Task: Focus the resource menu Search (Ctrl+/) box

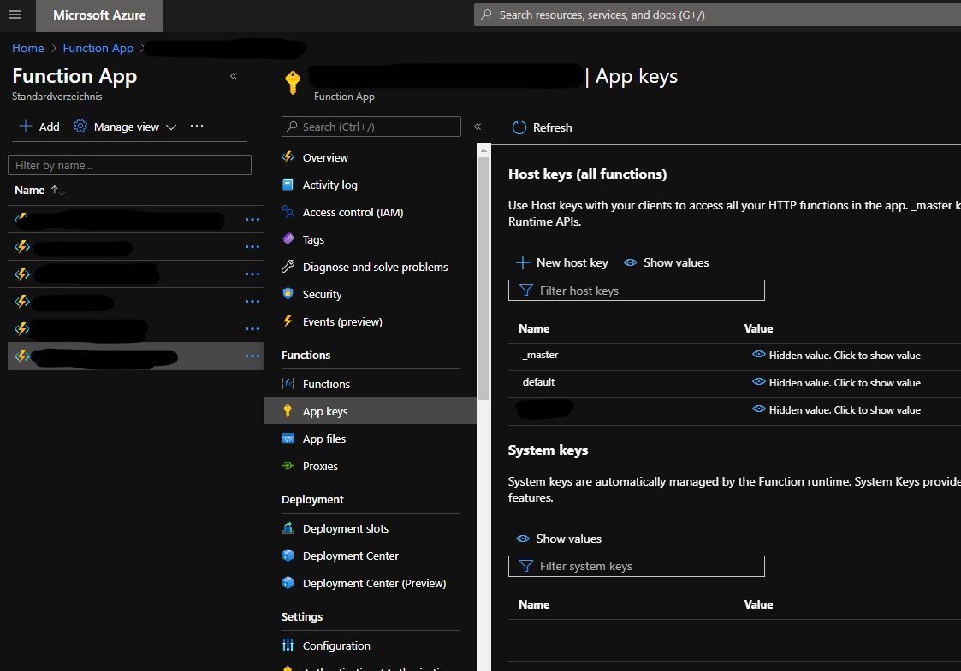Action: click(371, 127)
